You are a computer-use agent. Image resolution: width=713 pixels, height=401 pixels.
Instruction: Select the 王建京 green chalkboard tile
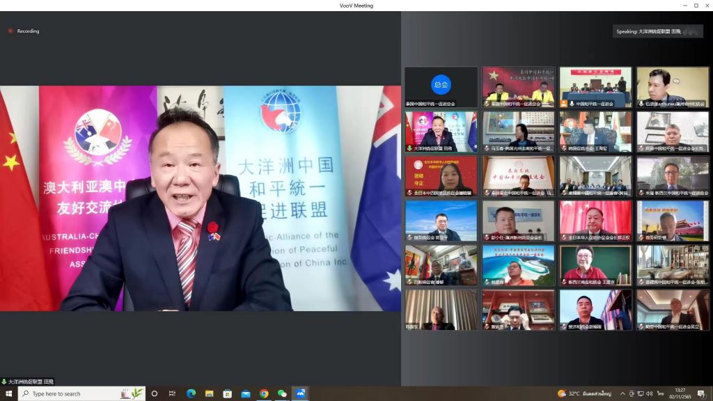coord(596,265)
